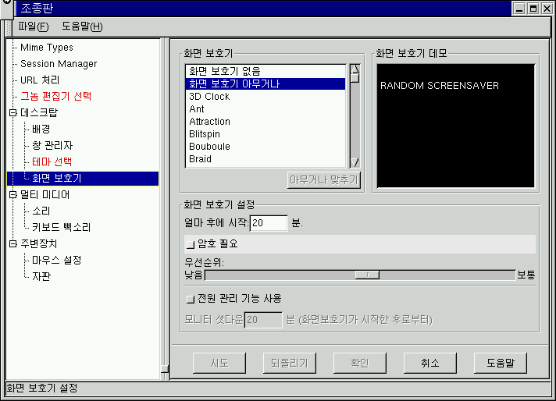Viewport: 556px width, 401px height.
Task: Select 소리 under 멀티 미디어
Action: point(41,211)
